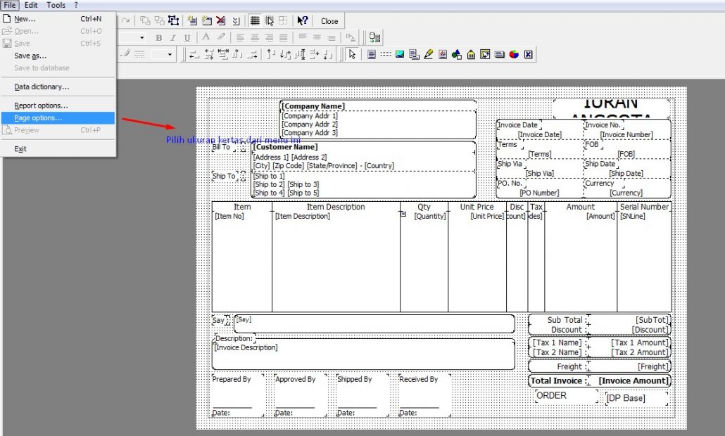Select the Insert subreport tool
Viewport: 725px width, 436px height.
(415, 55)
